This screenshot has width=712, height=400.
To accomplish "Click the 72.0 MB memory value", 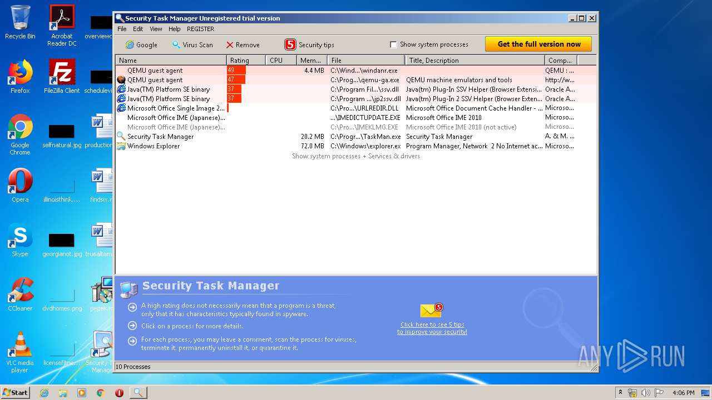I will [313, 146].
